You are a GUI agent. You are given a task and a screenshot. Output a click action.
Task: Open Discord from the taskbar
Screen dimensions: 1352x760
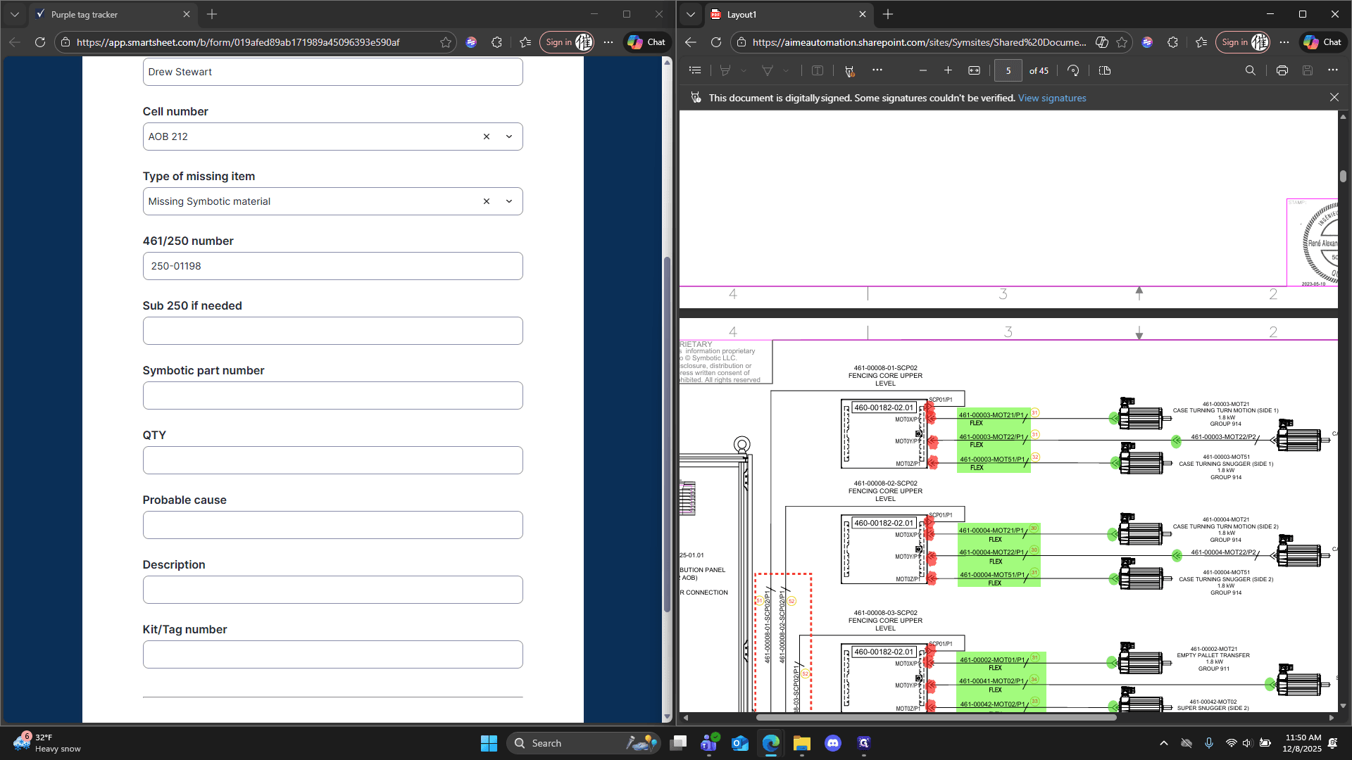[x=833, y=743]
